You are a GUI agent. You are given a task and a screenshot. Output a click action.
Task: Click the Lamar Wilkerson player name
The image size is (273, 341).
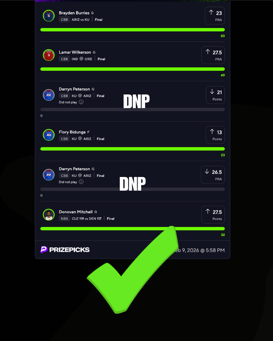(75, 53)
